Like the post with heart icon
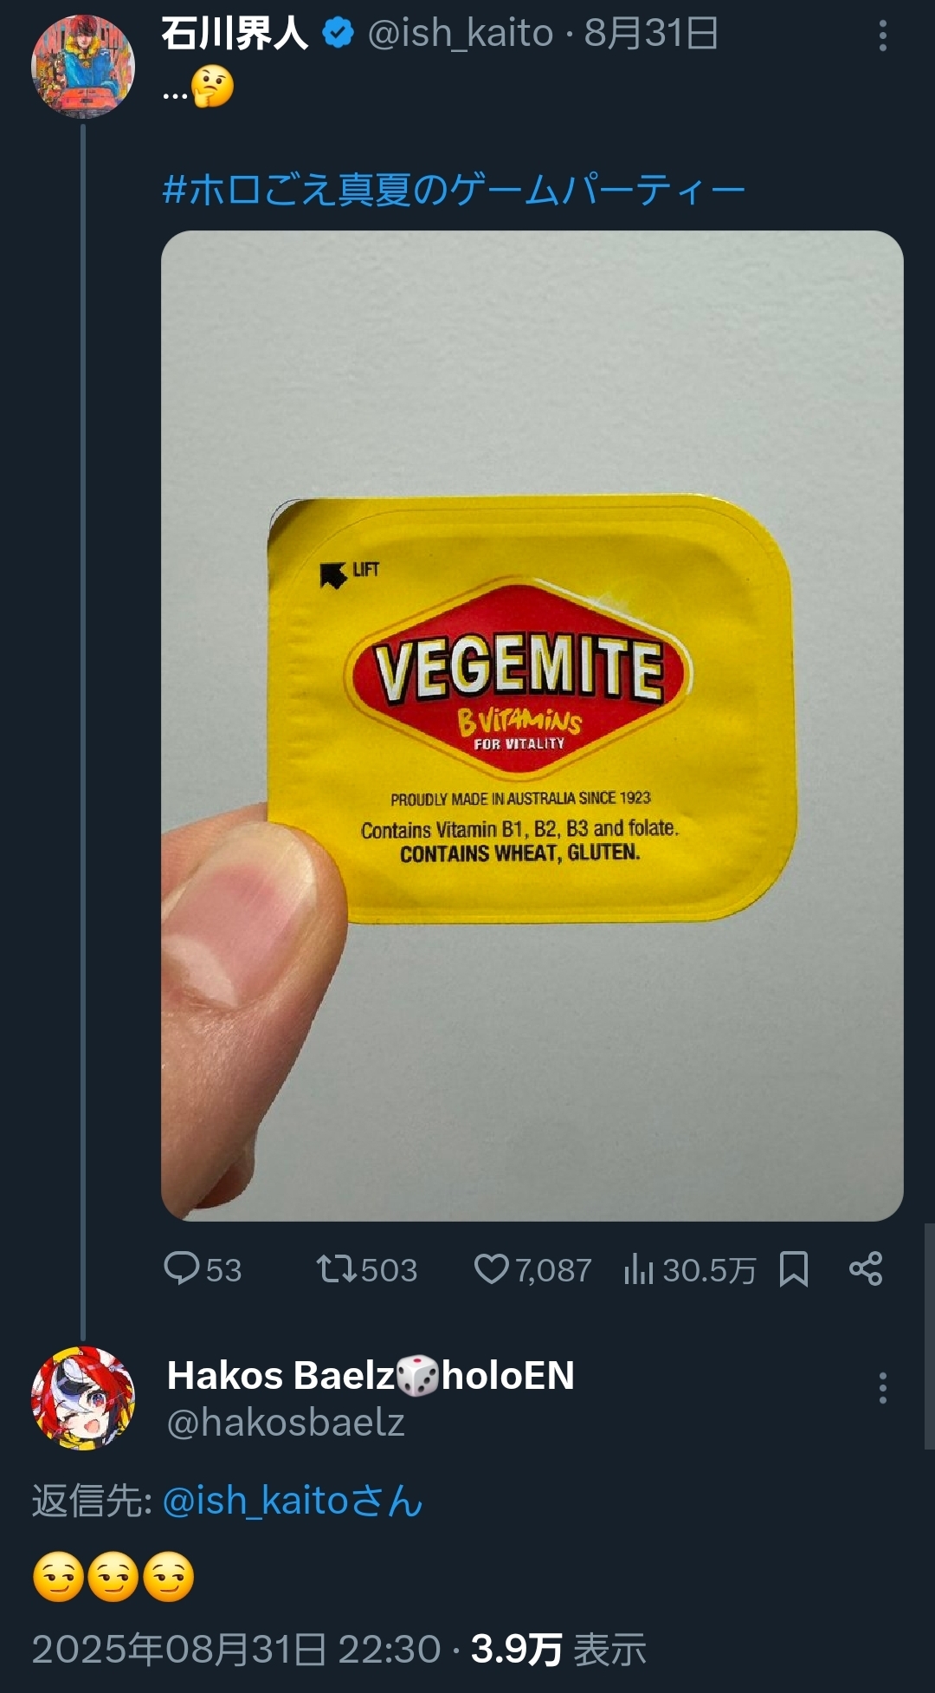935x1693 pixels. tap(492, 1269)
